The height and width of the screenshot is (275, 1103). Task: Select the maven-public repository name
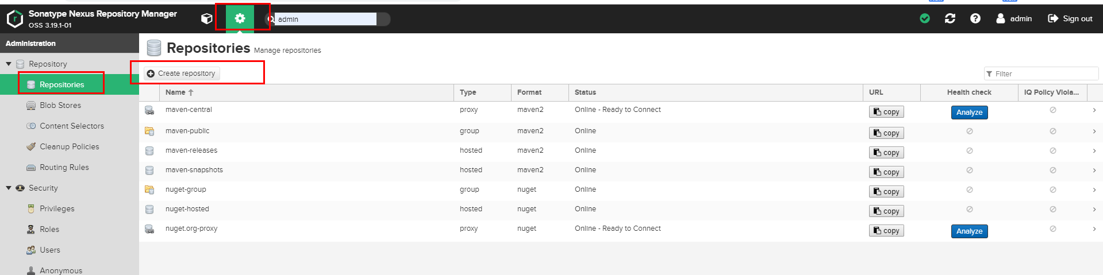[187, 131]
